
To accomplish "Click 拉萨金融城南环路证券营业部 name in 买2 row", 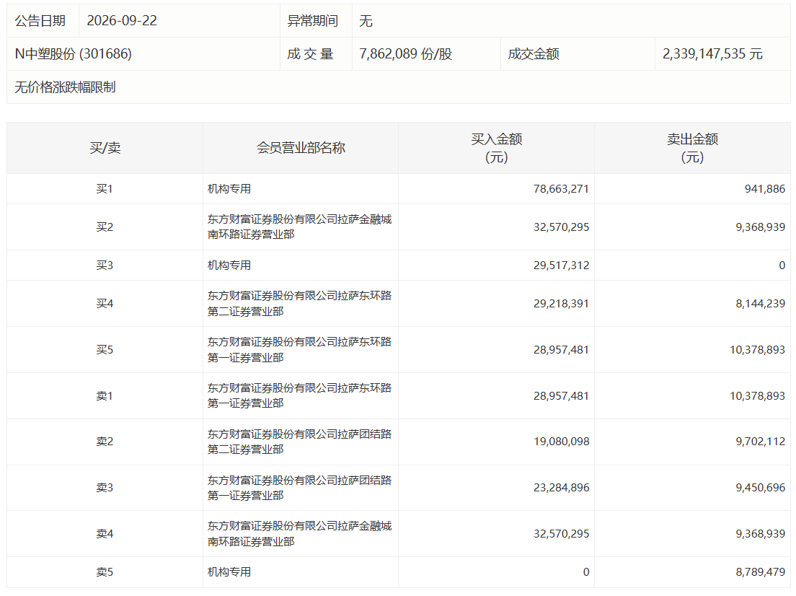I will coord(299,227).
